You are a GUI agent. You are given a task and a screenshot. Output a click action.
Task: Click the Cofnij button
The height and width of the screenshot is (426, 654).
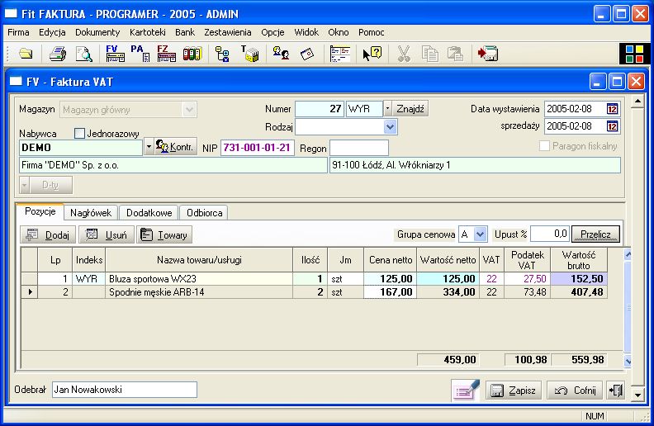575,390
